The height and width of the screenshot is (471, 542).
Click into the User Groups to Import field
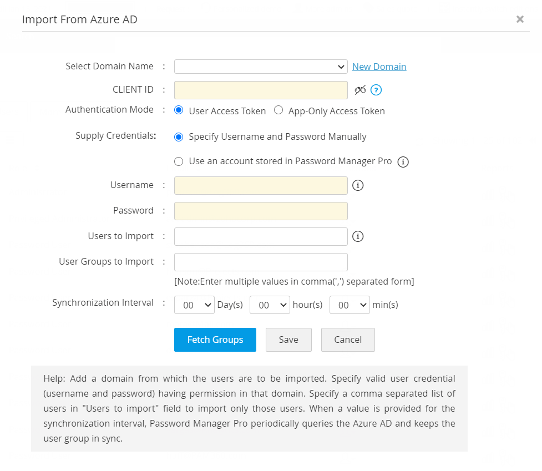coord(261,262)
